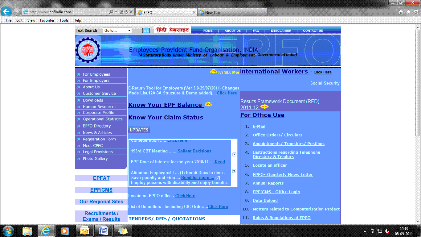Screen dimensions: 421x237
Task: Open the Edit menu
Action: tap(19, 20)
